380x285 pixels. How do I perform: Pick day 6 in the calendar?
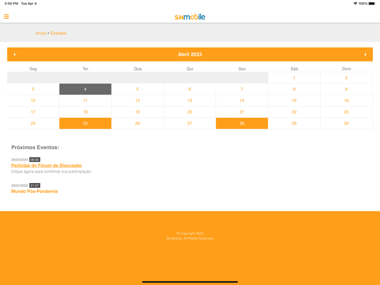[x=190, y=89]
